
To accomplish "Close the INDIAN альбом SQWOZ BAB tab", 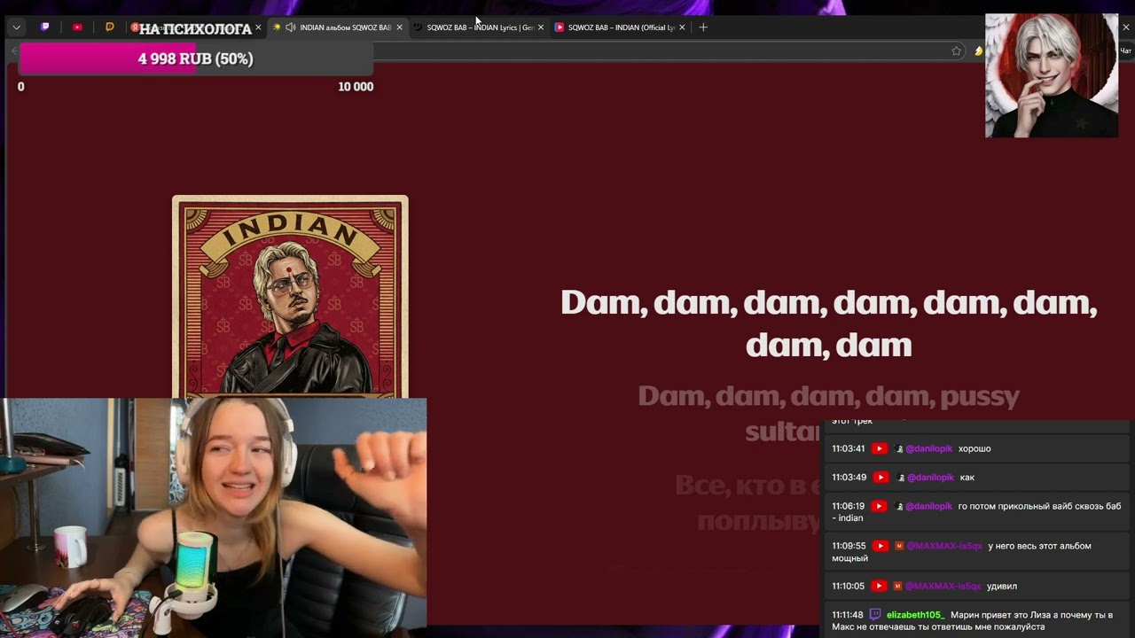I will [399, 27].
